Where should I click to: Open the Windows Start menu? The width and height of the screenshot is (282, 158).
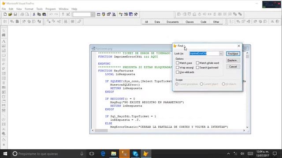click(5, 154)
